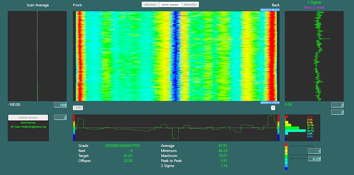Screen dimensions: 354x175
Task: Select the Reel Scanner sensor entry
Action: pos(28,123)
